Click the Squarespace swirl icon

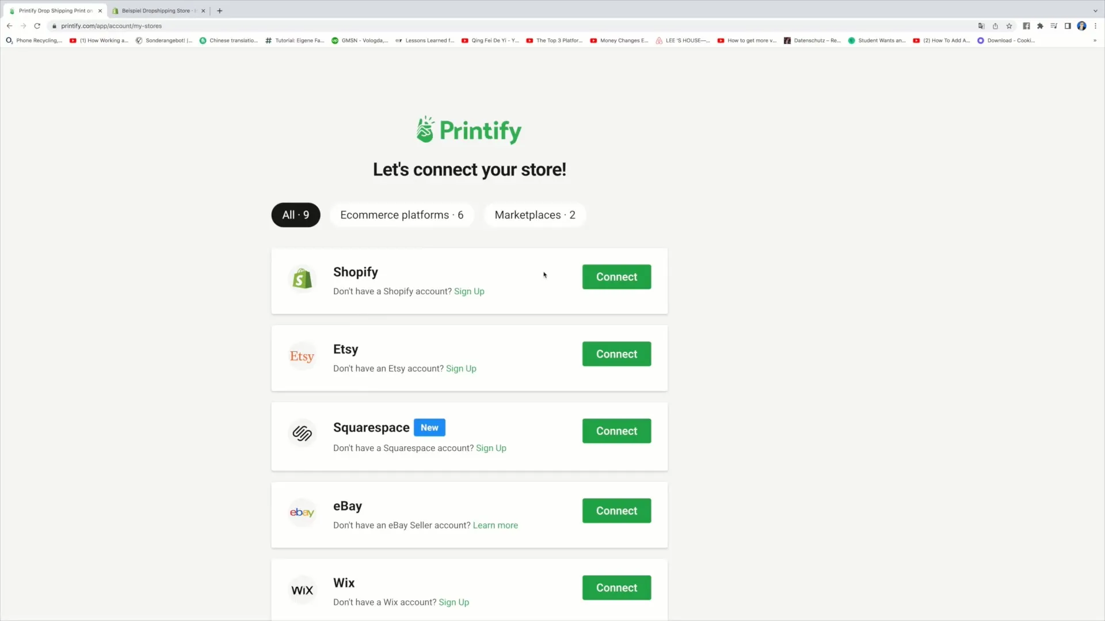pos(302,432)
